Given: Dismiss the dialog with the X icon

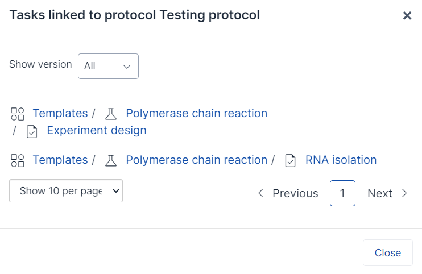Looking at the screenshot, I should [407, 15].
